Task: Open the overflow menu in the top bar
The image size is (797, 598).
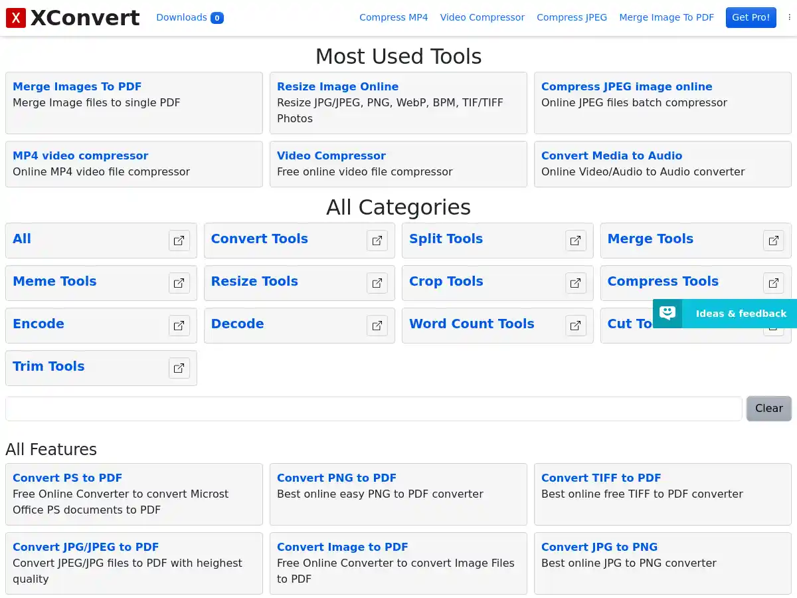Action: [789, 17]
